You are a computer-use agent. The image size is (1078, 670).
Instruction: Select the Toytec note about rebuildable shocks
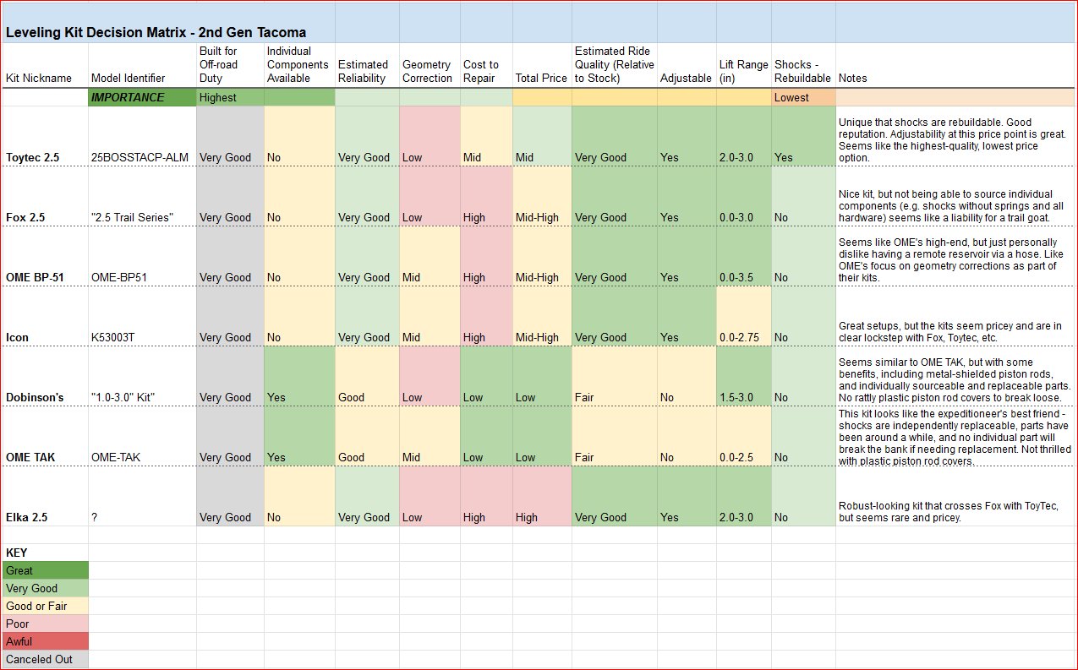[x=956, y=136]
